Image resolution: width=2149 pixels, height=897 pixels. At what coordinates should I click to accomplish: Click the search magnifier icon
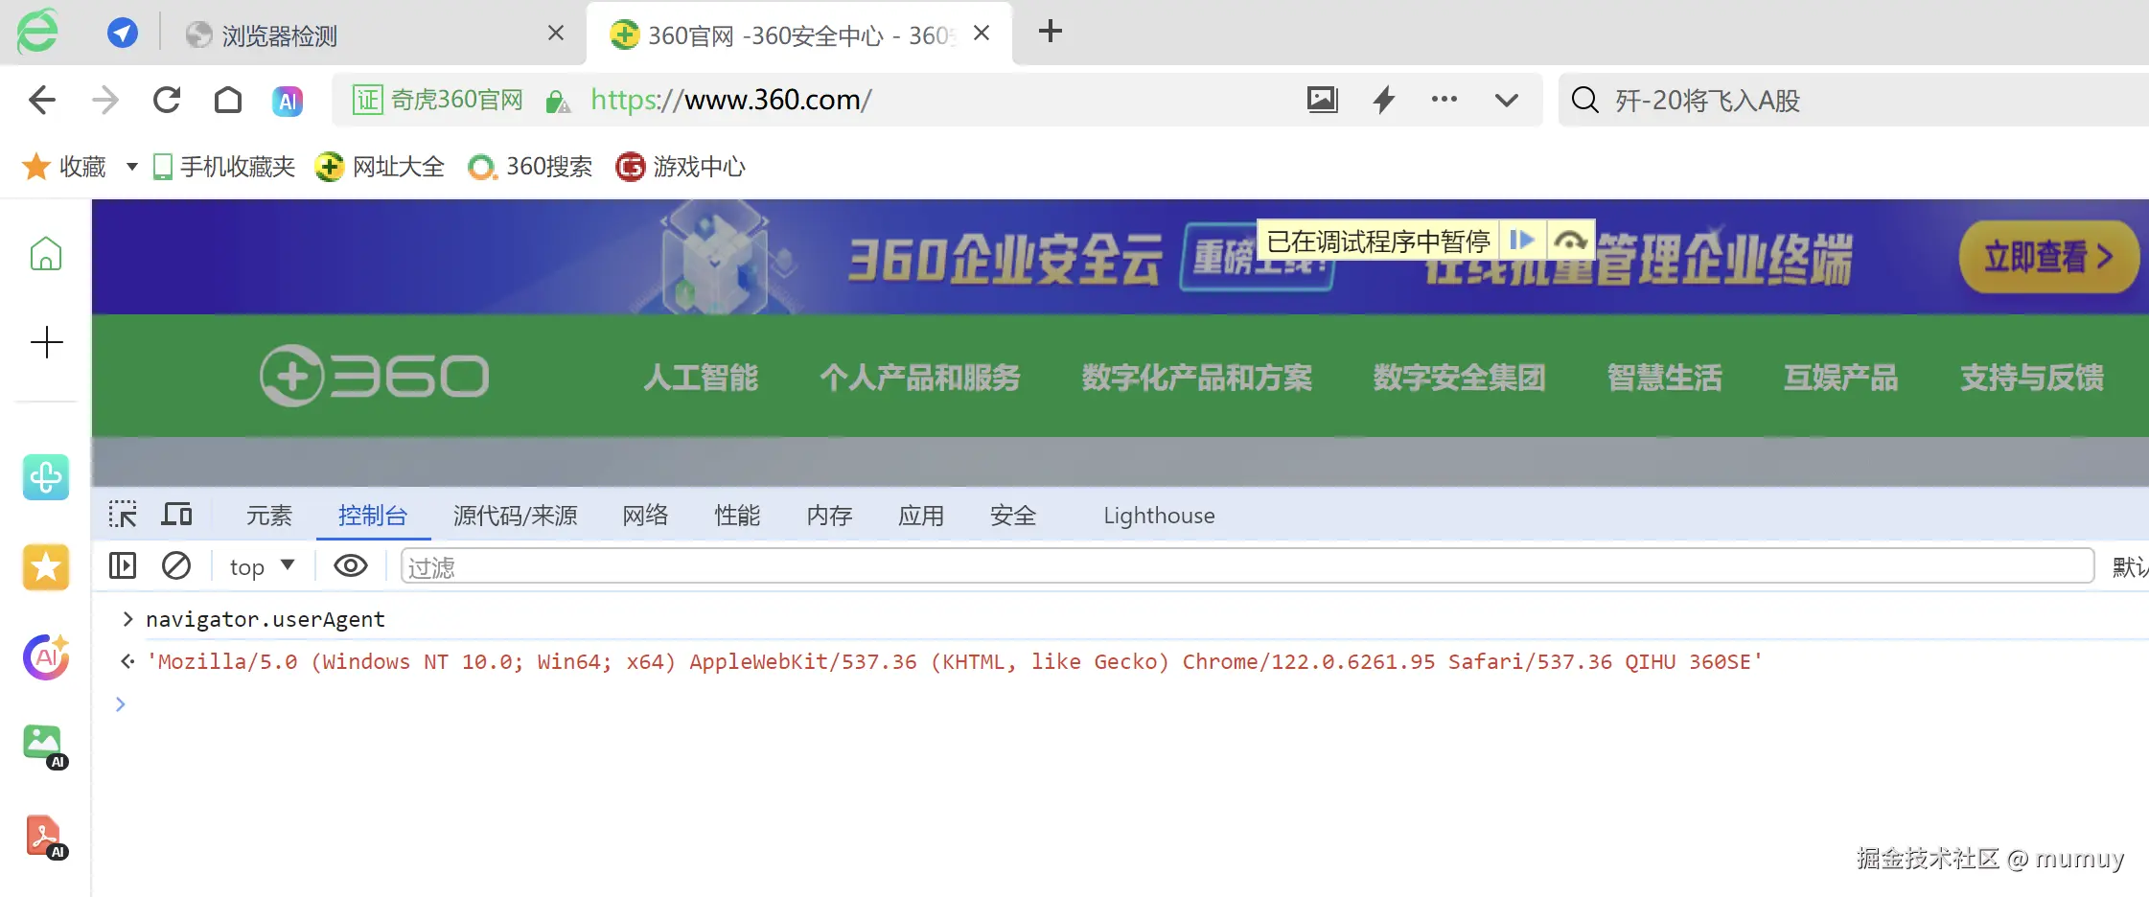click(x=1585, y=100)
